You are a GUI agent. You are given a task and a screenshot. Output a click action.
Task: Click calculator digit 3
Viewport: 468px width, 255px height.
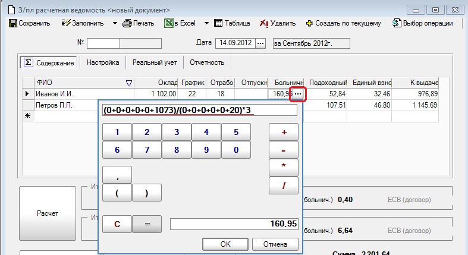click(x=177, y=132)
